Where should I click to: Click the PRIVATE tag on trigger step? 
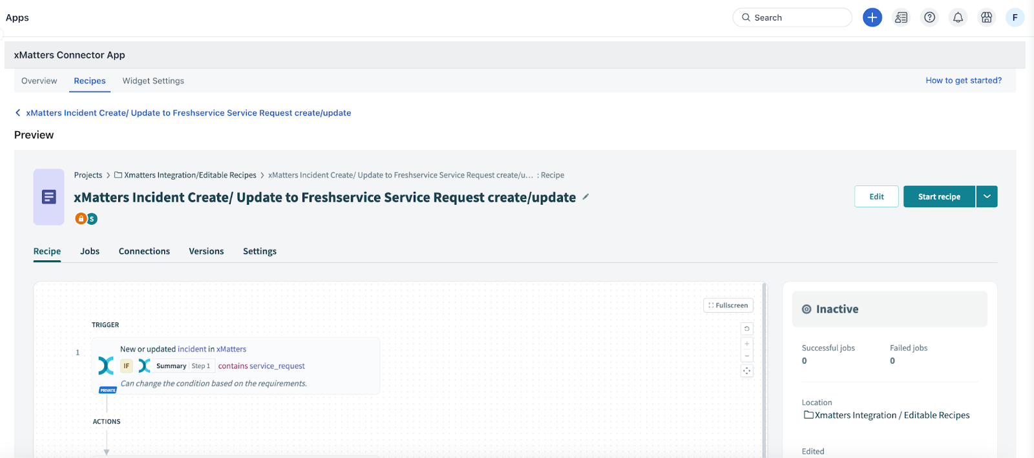click(107, 390)
